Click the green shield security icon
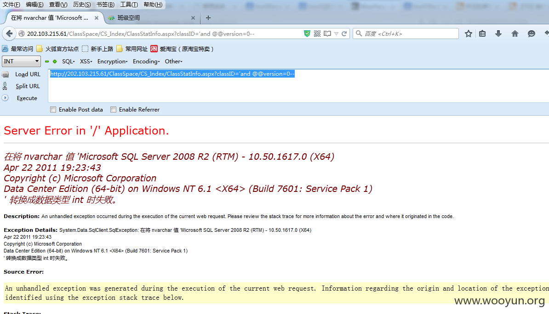The image size is (549, 314). tap(307, 34)
